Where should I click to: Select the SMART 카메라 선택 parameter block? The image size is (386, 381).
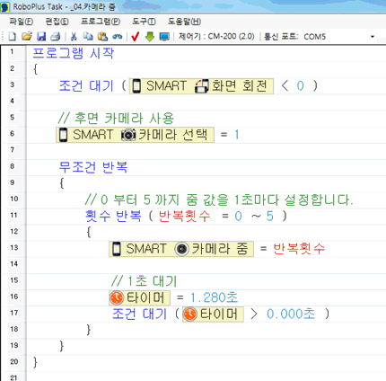(135, 135)
